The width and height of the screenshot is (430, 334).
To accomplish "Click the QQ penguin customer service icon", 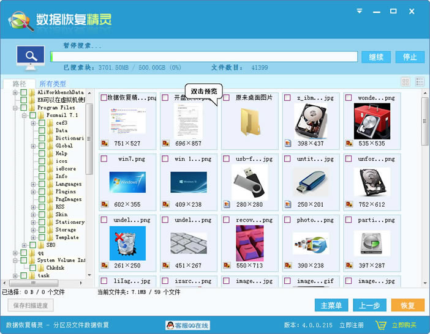I will [170, 325].
